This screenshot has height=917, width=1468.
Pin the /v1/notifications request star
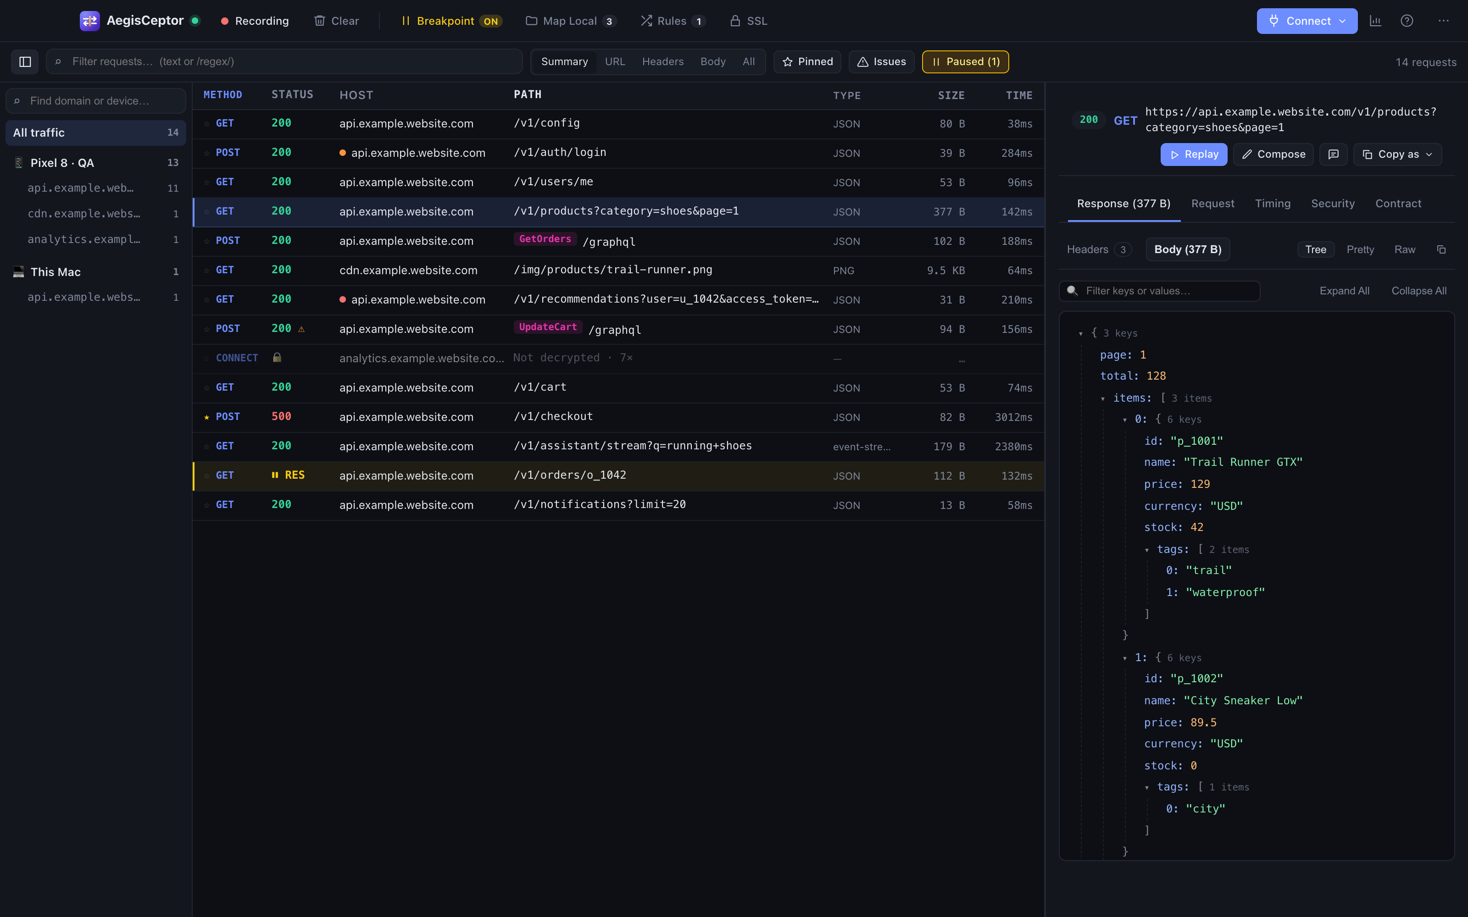(207, 505)
